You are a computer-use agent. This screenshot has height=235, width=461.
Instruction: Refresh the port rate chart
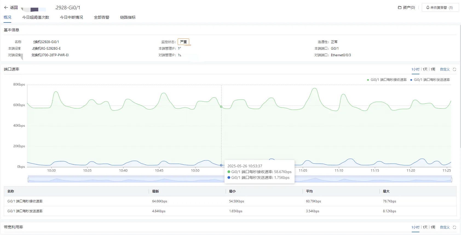454,69
